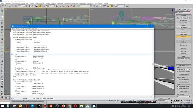The height and width of the screenshot is (108, 193).
Task: Toggle Load Materials In Editor checkbox
Action: (x=178, y=71)
